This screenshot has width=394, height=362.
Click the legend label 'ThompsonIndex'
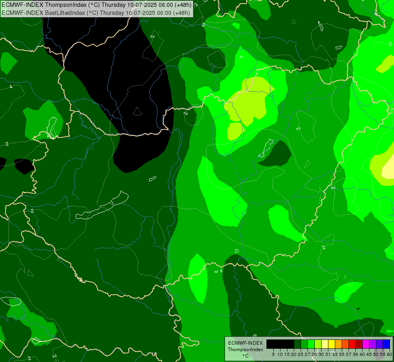coord(245,350)
